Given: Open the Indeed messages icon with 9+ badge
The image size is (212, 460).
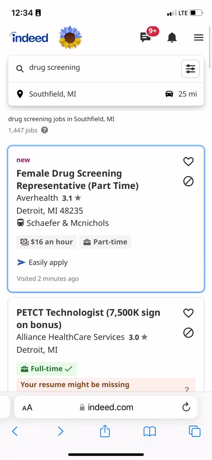Looking at the screenshot, I should [x=148, y=36].
